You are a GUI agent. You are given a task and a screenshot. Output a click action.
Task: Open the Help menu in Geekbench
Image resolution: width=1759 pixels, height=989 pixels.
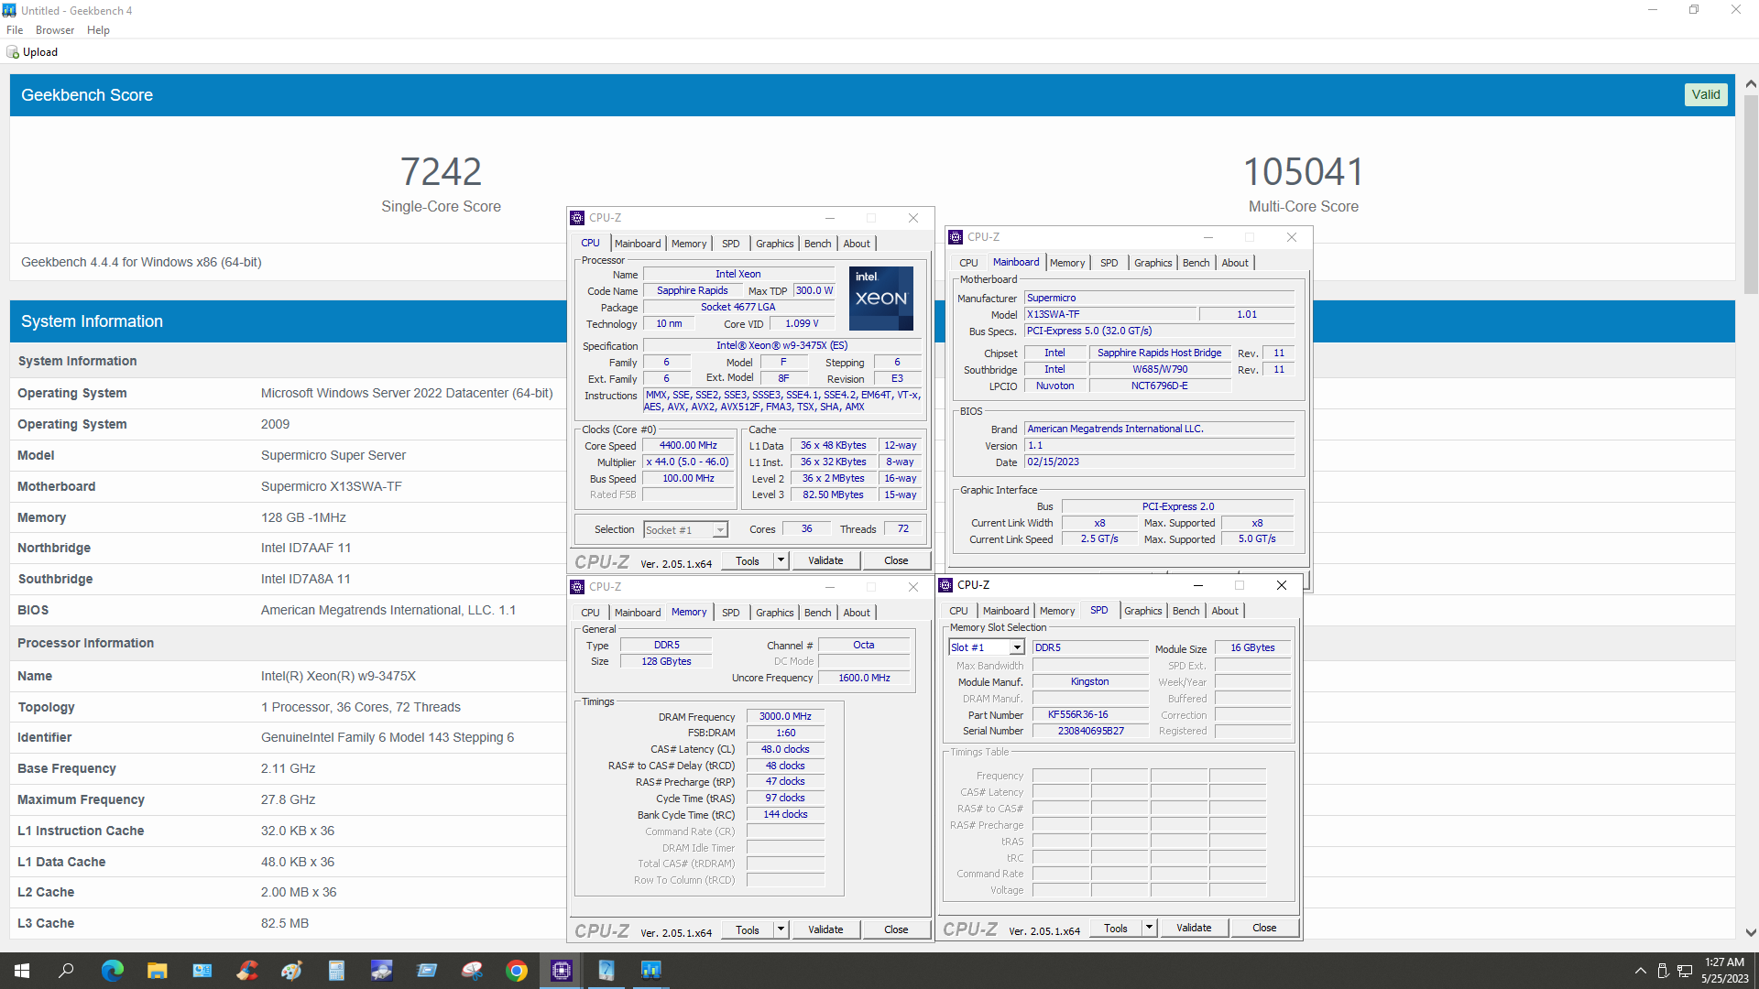98,30
